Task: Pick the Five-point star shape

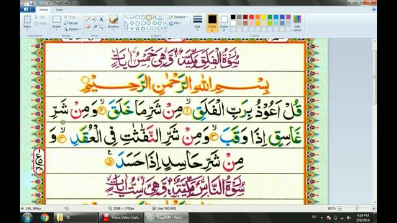Action: (137, 28)
